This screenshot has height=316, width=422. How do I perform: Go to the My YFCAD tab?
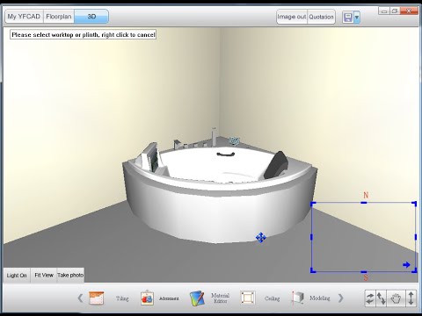click(24, 17)
